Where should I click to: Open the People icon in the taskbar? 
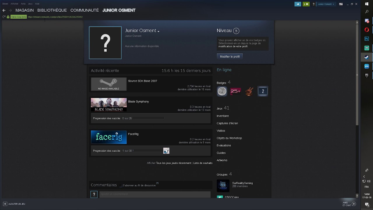tap(367, 170)
